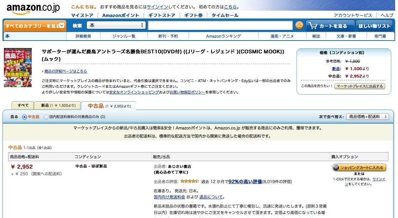Click マーケットプレイスに出品する button
Image resolution: width=398 pixels, height=218 pixels.
360,86
